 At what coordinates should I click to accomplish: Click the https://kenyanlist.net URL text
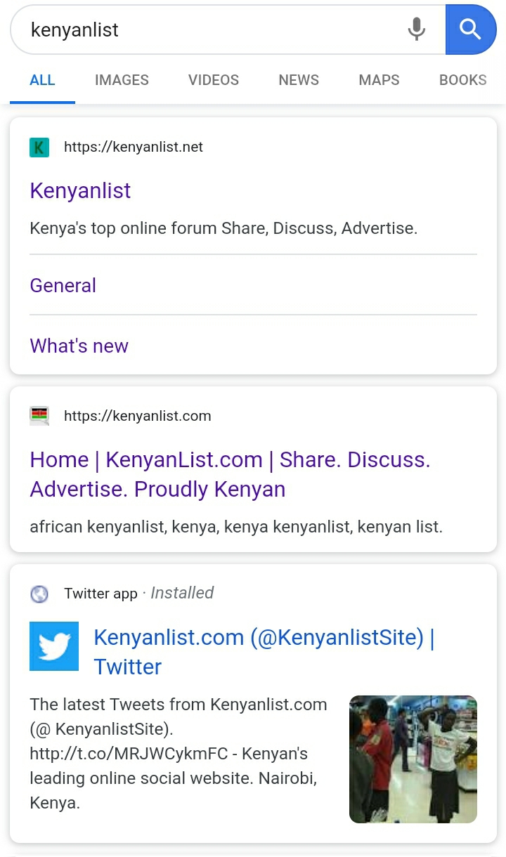coord(134,148)
